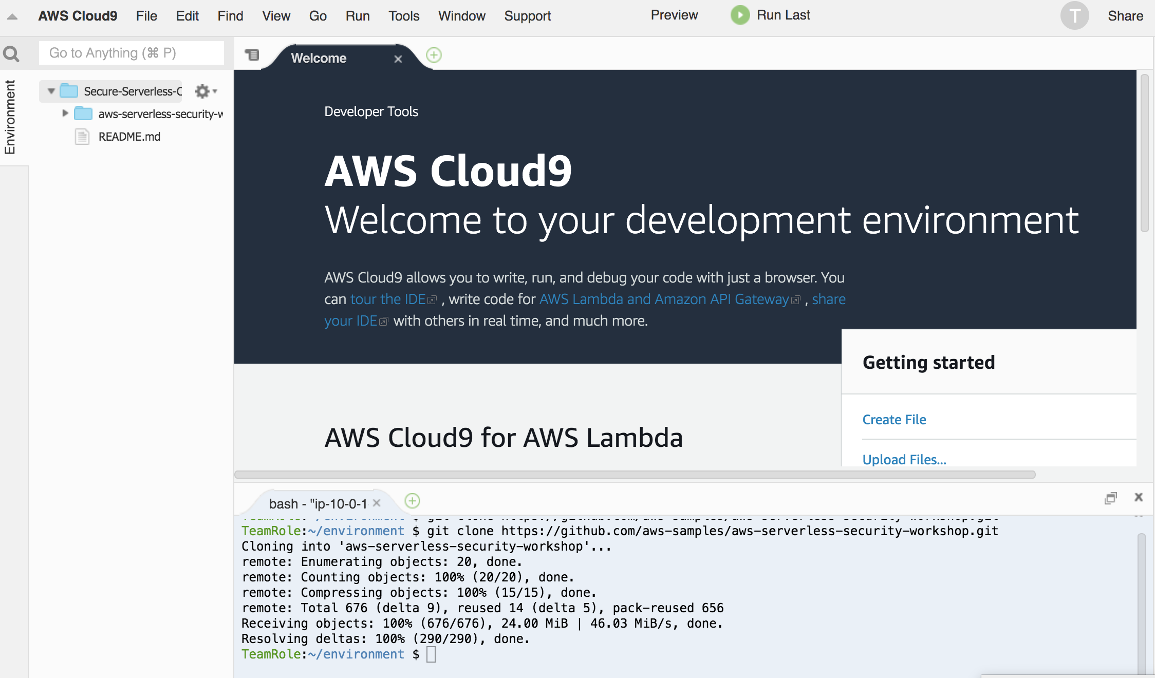Image resolution: width=1155 pixels, height=678 pixels.
Task: Open the Support menu
Action: pyautogui.click(x=527, y=16)
